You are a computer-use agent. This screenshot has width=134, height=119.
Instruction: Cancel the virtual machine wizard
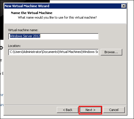click(x=114, y=110)
